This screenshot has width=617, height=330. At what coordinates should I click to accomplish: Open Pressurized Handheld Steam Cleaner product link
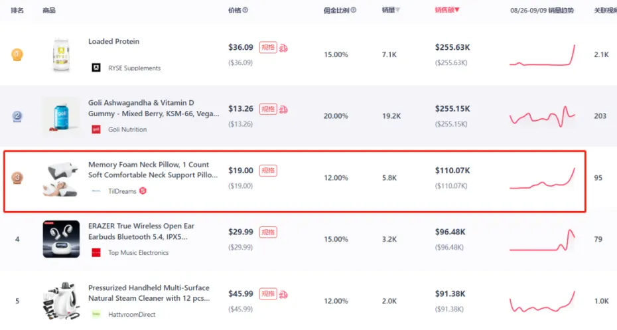[149, 293]
